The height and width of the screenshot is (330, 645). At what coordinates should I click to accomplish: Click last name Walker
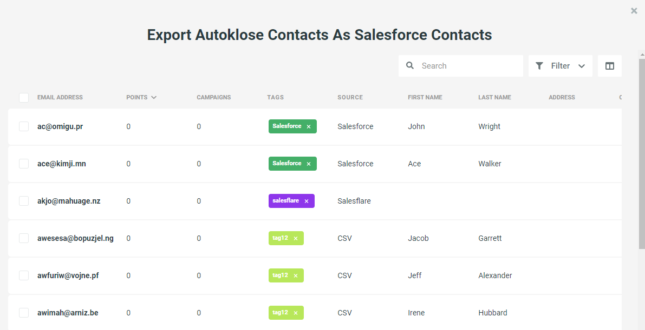490,164
